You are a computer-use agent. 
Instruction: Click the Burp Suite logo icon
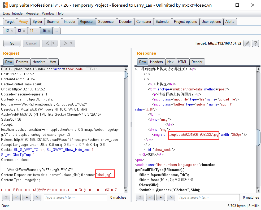[5, 5]
